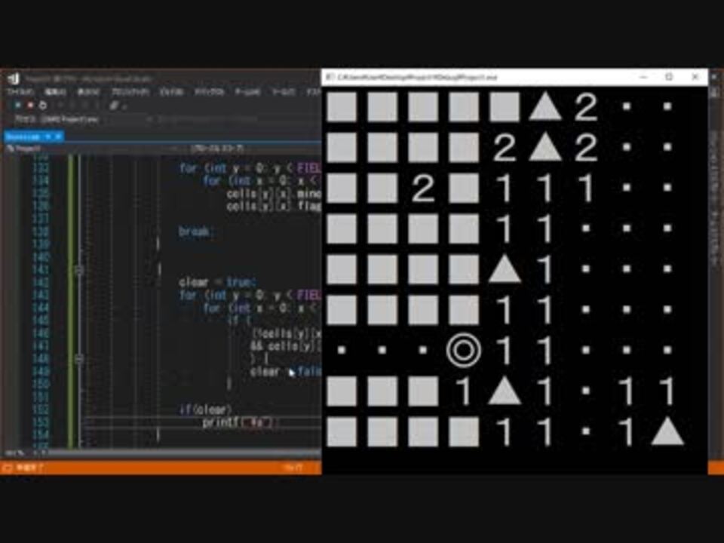Click the blue pause debugging button
The height and width of the screenshot is (543, 724).
click(18, 106)
